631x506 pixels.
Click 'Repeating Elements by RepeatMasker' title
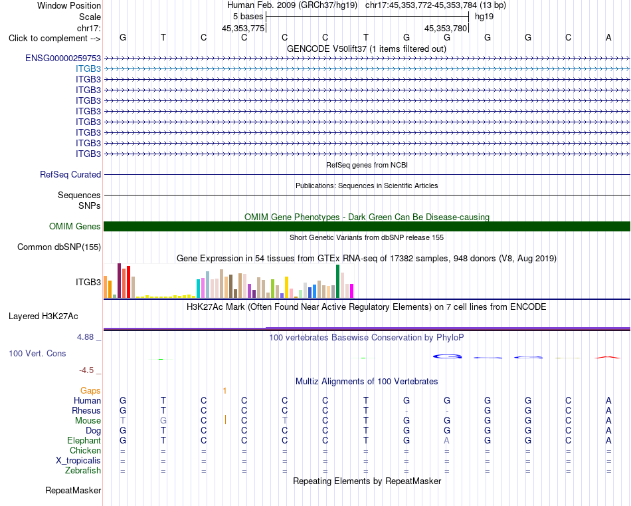[x=367, y=481]
